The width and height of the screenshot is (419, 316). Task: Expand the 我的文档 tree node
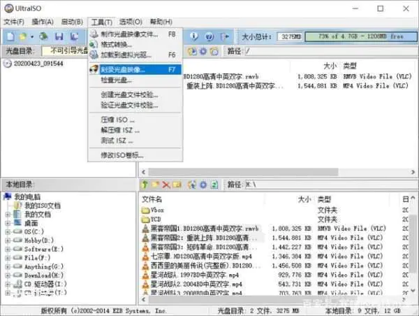8,215
